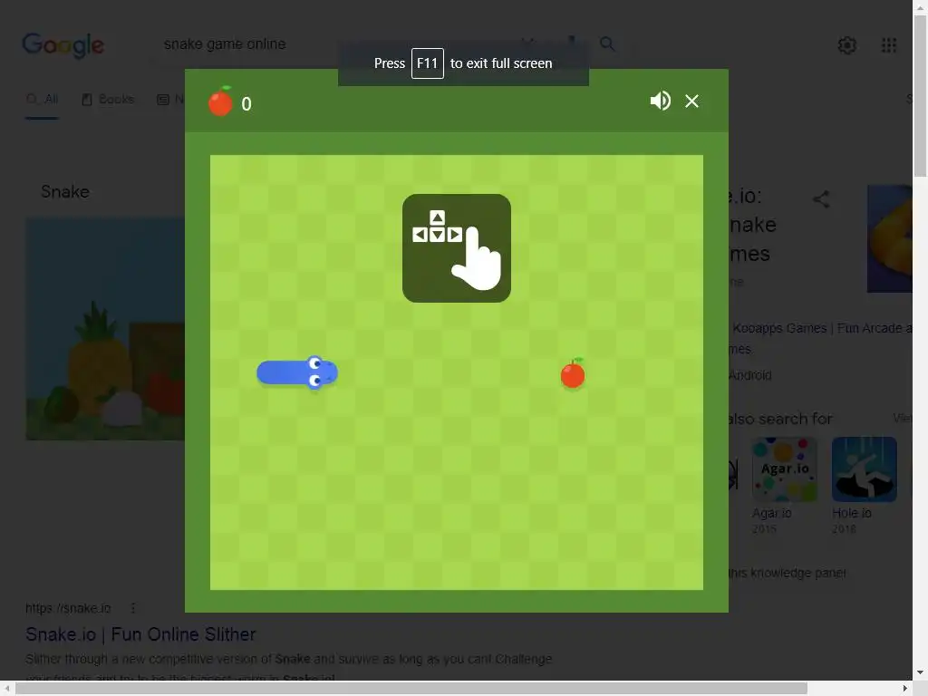Select the All search tab
This screenshot has width=928, height=696.
42,100
